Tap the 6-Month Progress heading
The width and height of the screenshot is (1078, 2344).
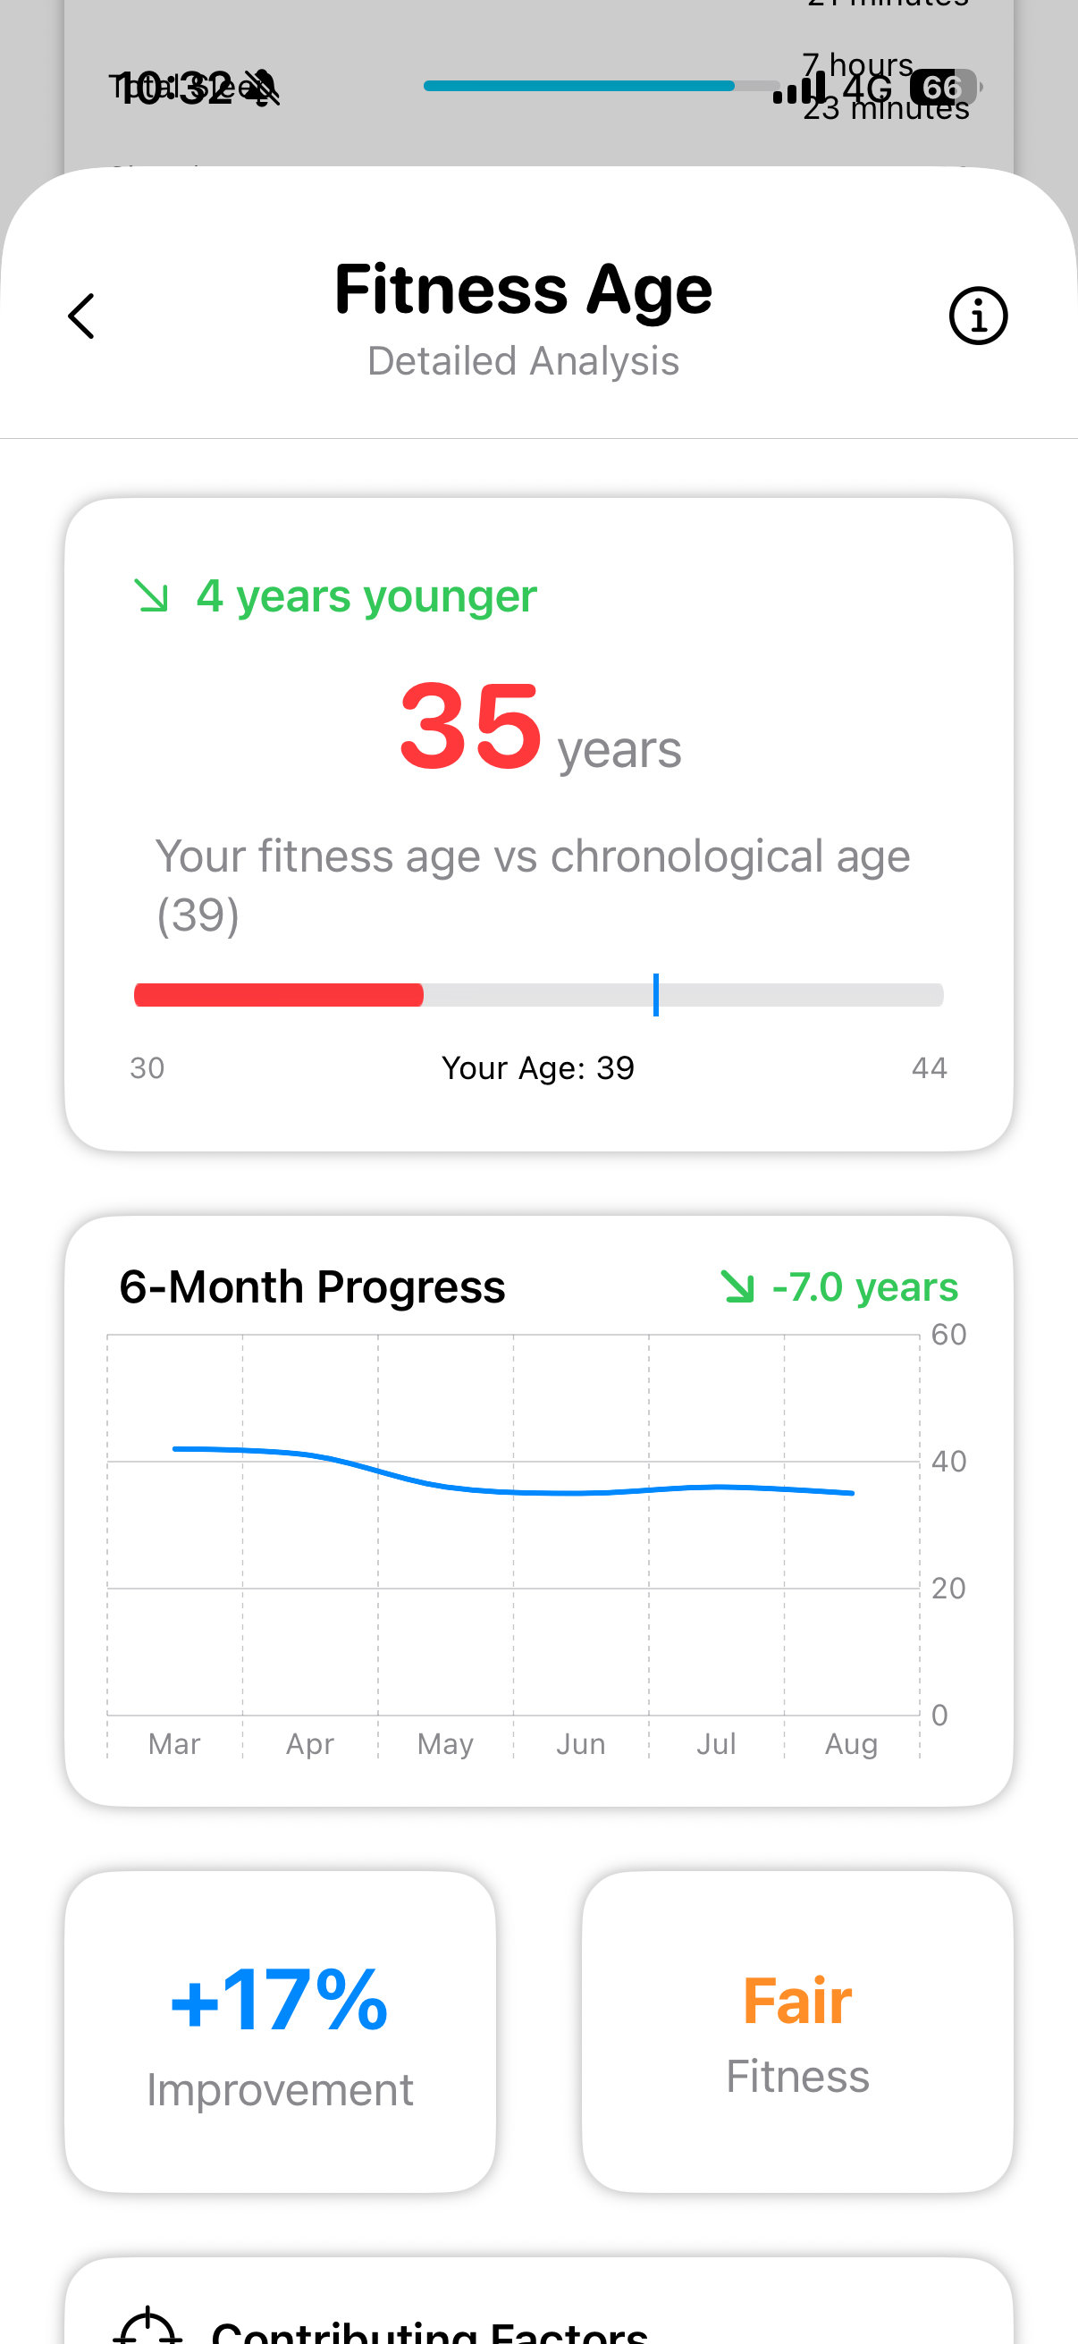click(312, 1286)
